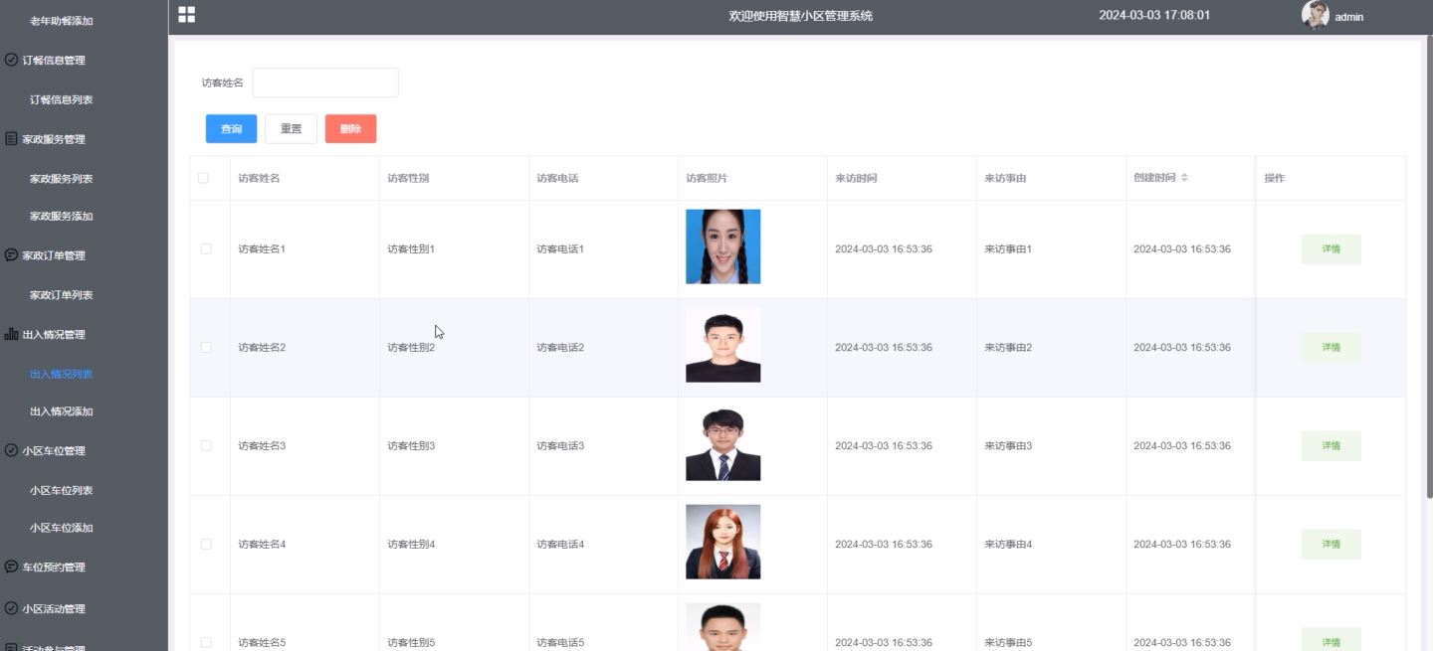Click the photo of 访客姓名3

tap(722, 443)
